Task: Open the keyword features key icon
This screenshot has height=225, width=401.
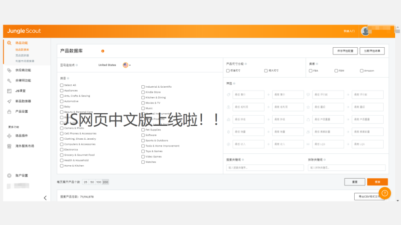Action: [9, 81]
